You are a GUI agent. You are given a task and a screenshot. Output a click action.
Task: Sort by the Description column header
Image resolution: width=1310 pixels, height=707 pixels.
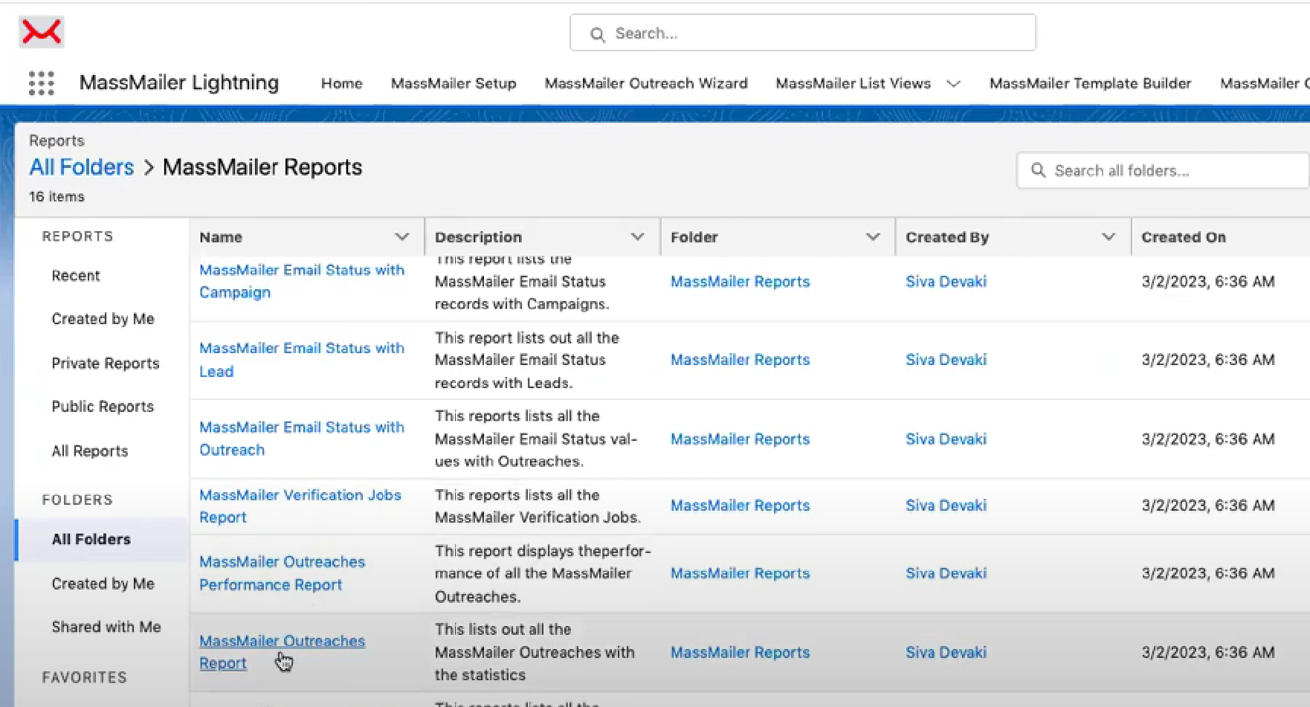pyautogui.click(x=478, y=237)
